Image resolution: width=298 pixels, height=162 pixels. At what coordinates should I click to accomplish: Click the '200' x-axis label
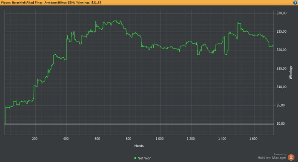point(35,139)
